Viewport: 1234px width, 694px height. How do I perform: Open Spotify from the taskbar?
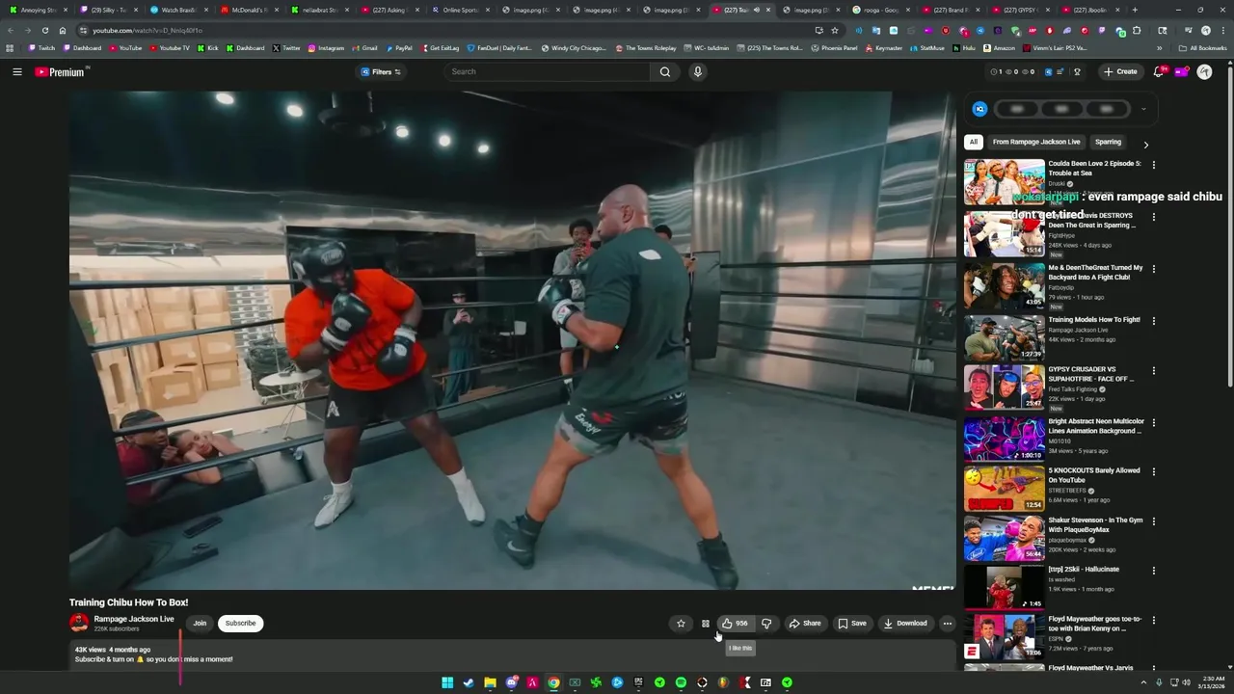[x=681, y=682]
